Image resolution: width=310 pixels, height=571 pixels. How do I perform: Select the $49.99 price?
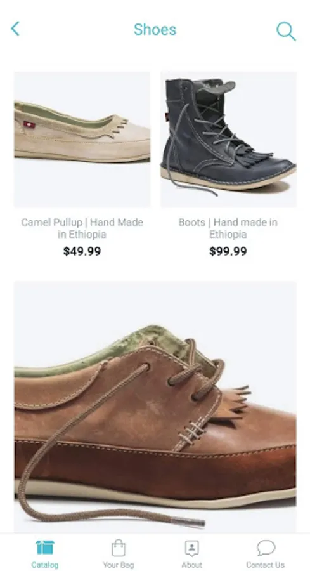tap(82, 251)
